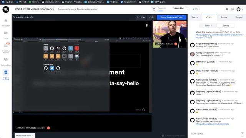Open the education.github.com/csta link

point(212,124)
